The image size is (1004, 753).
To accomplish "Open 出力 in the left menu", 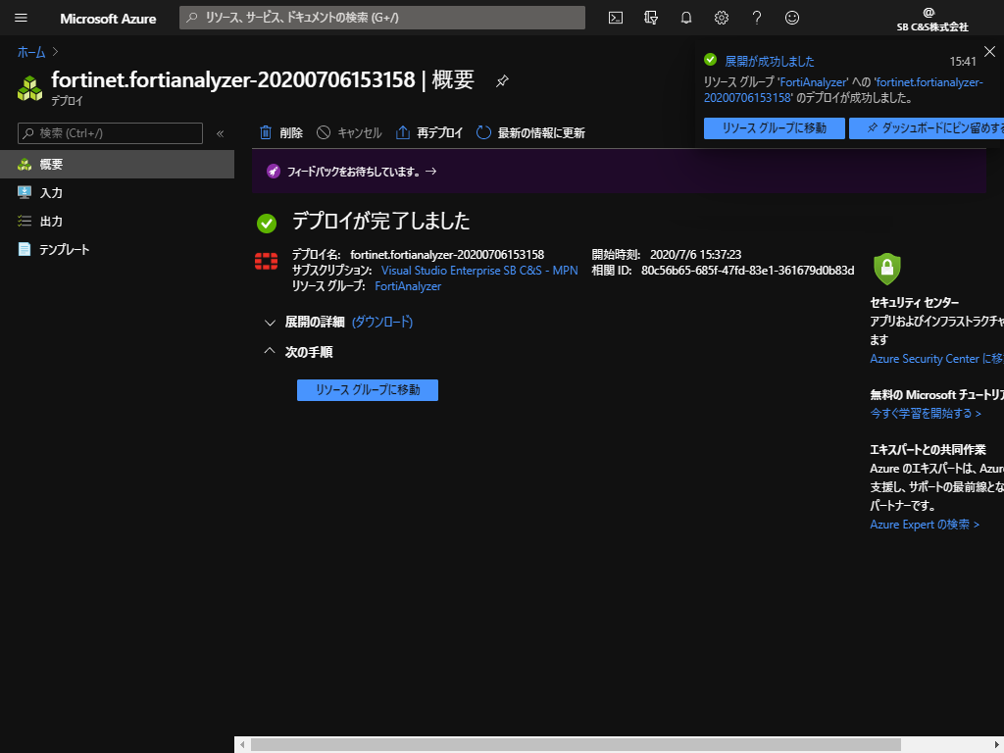I will 118,221.
